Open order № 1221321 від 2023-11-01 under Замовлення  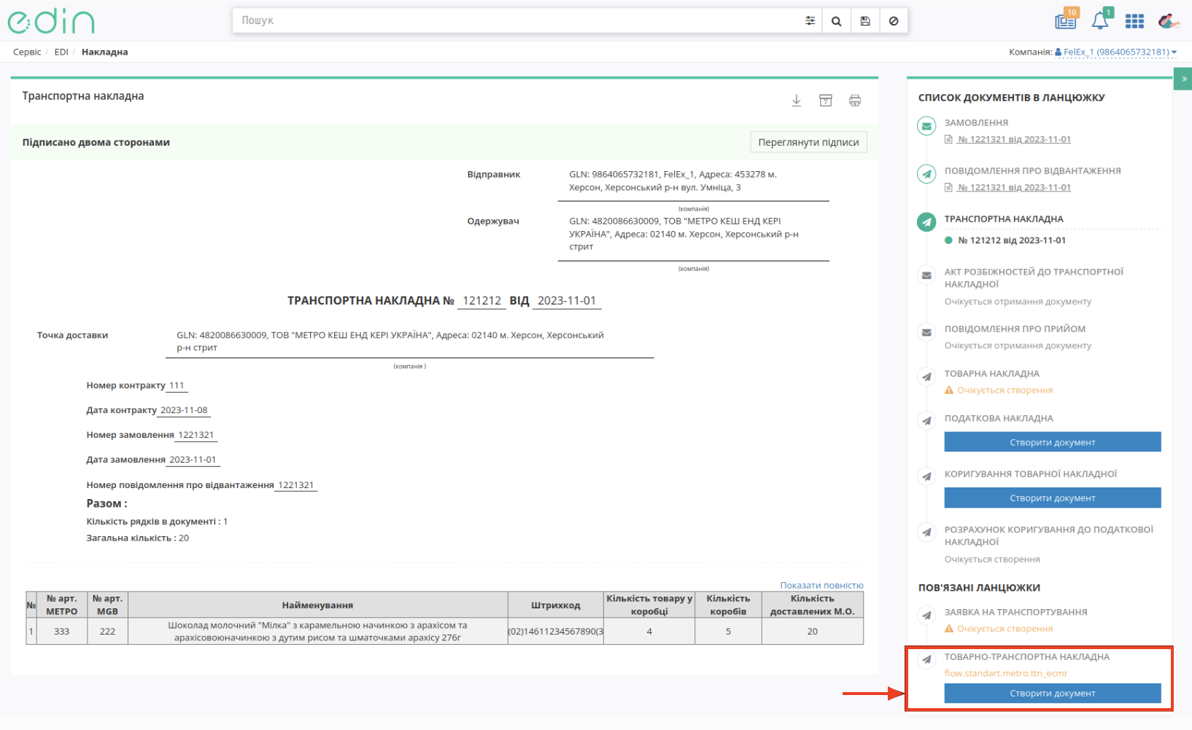pos(1014,139)
